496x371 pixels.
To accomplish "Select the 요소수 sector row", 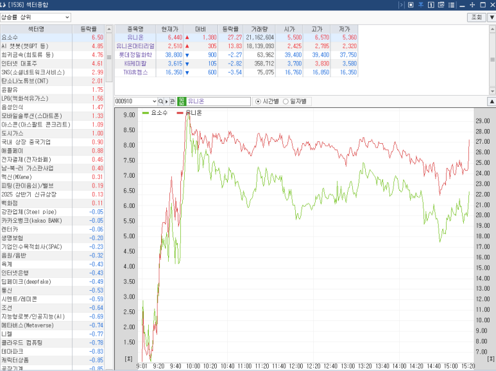I will coord(52,37).
